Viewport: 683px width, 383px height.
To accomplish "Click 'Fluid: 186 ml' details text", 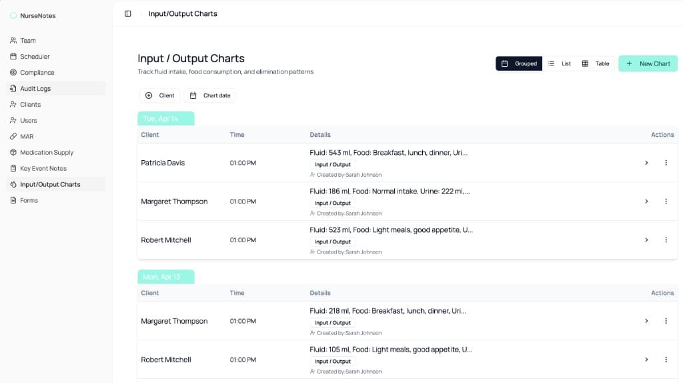I will pos(390,191).
